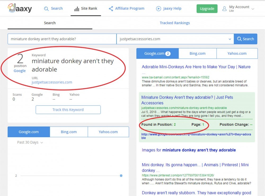Click the Position Change text
This screenshot has height=196, width=265.
click(236, 124)
